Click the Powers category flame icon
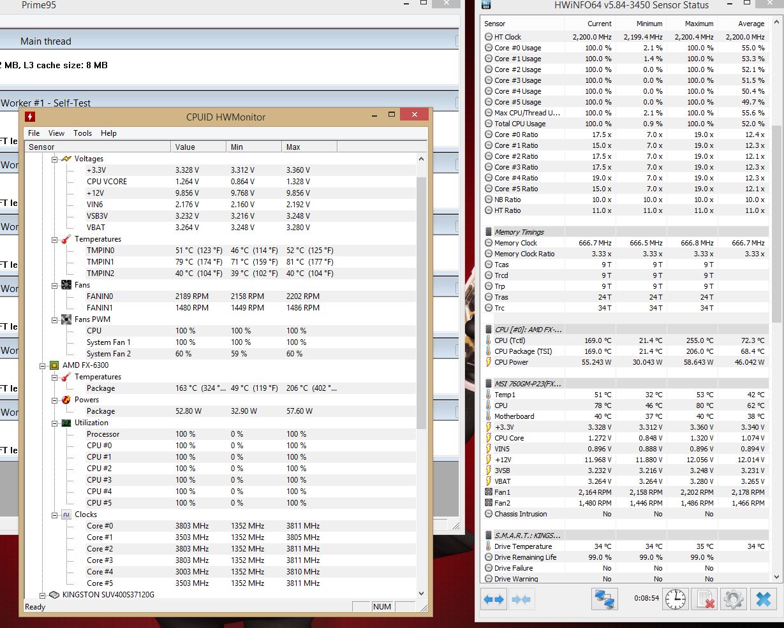 coord(66,400)
